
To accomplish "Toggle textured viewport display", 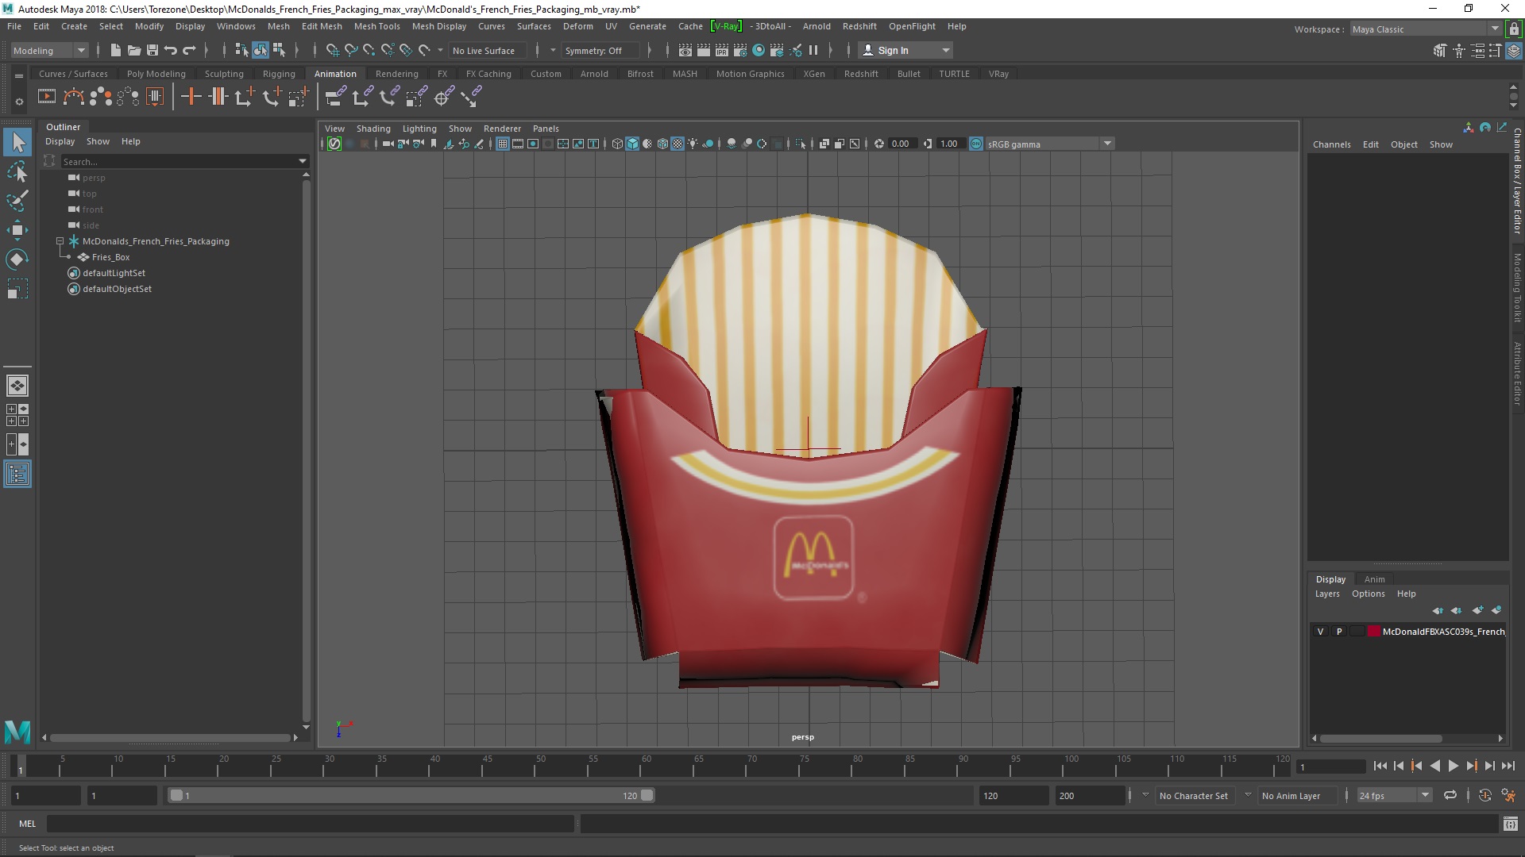I will pyautogui.click(x=678, y=144).
